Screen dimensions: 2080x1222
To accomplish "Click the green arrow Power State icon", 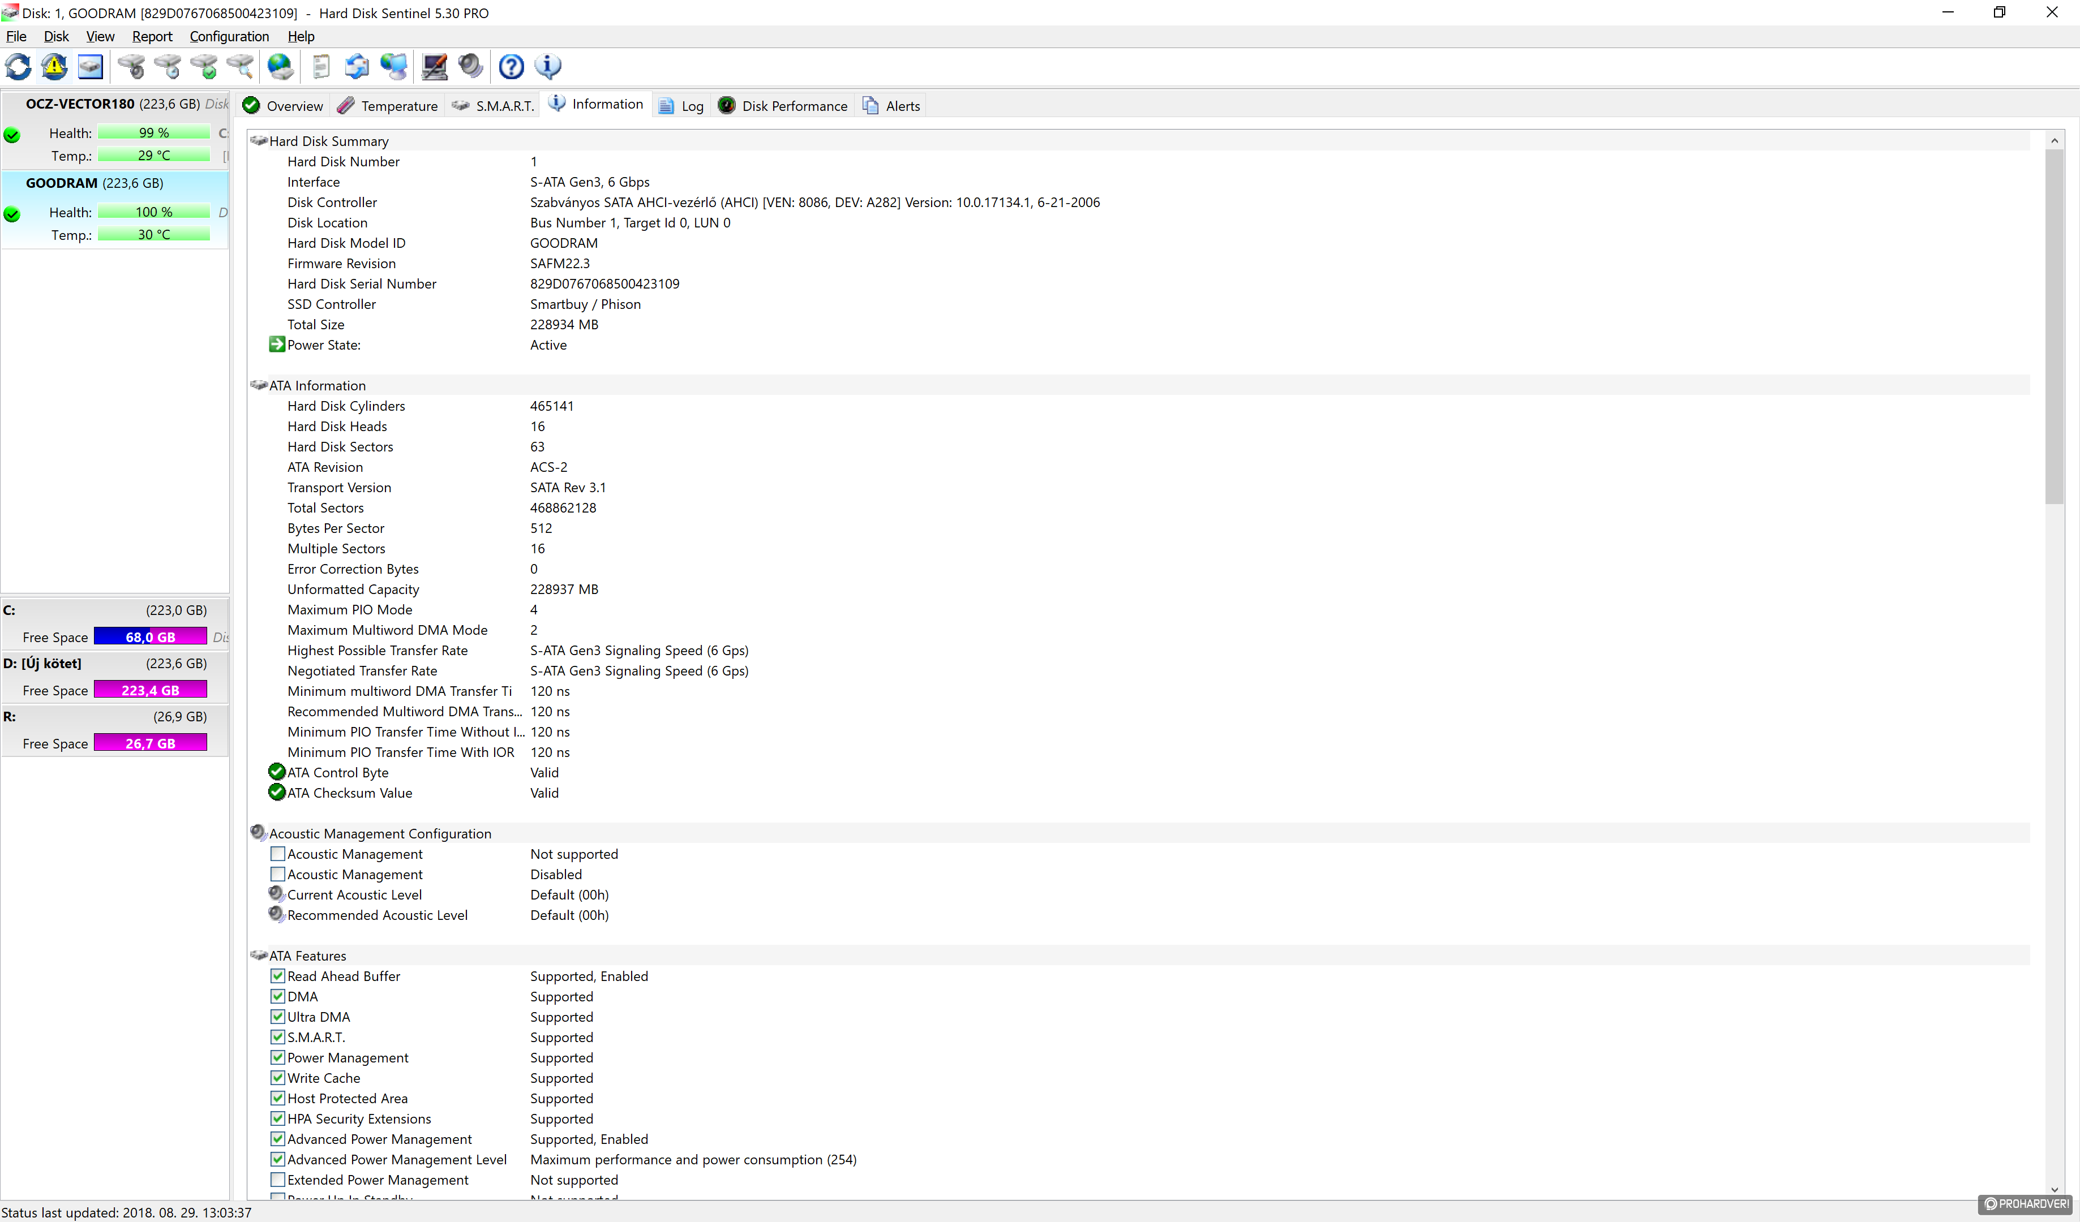I will 277,344.
